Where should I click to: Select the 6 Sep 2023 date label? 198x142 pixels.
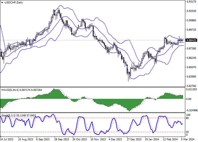click(x=43, y=139)
